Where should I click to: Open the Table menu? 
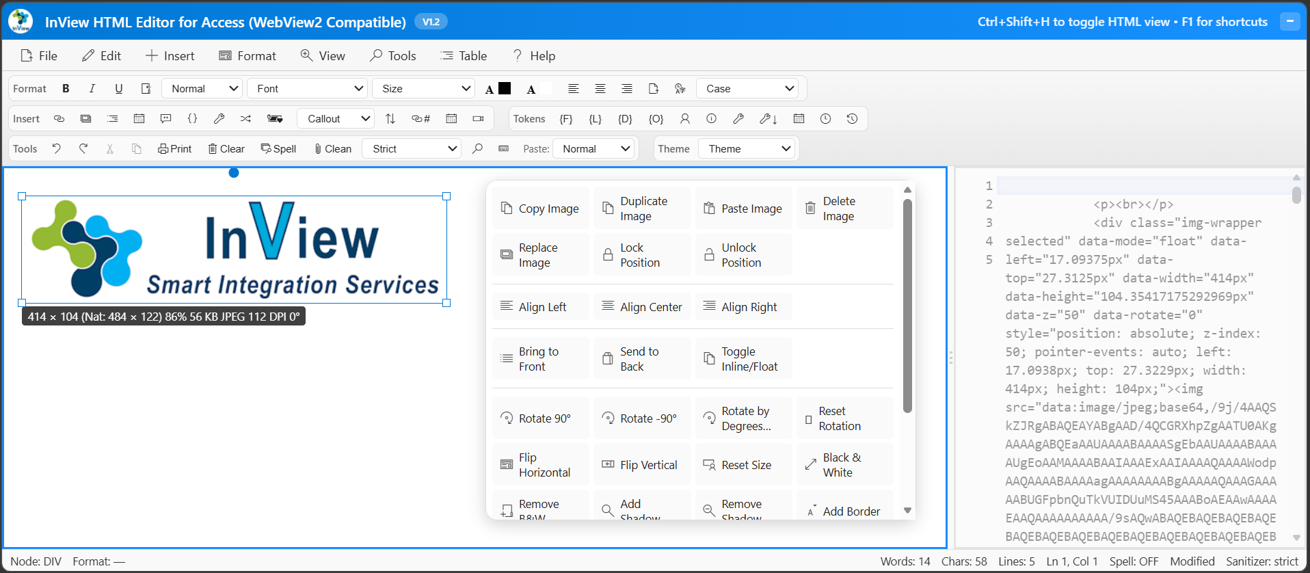point(464,55)
